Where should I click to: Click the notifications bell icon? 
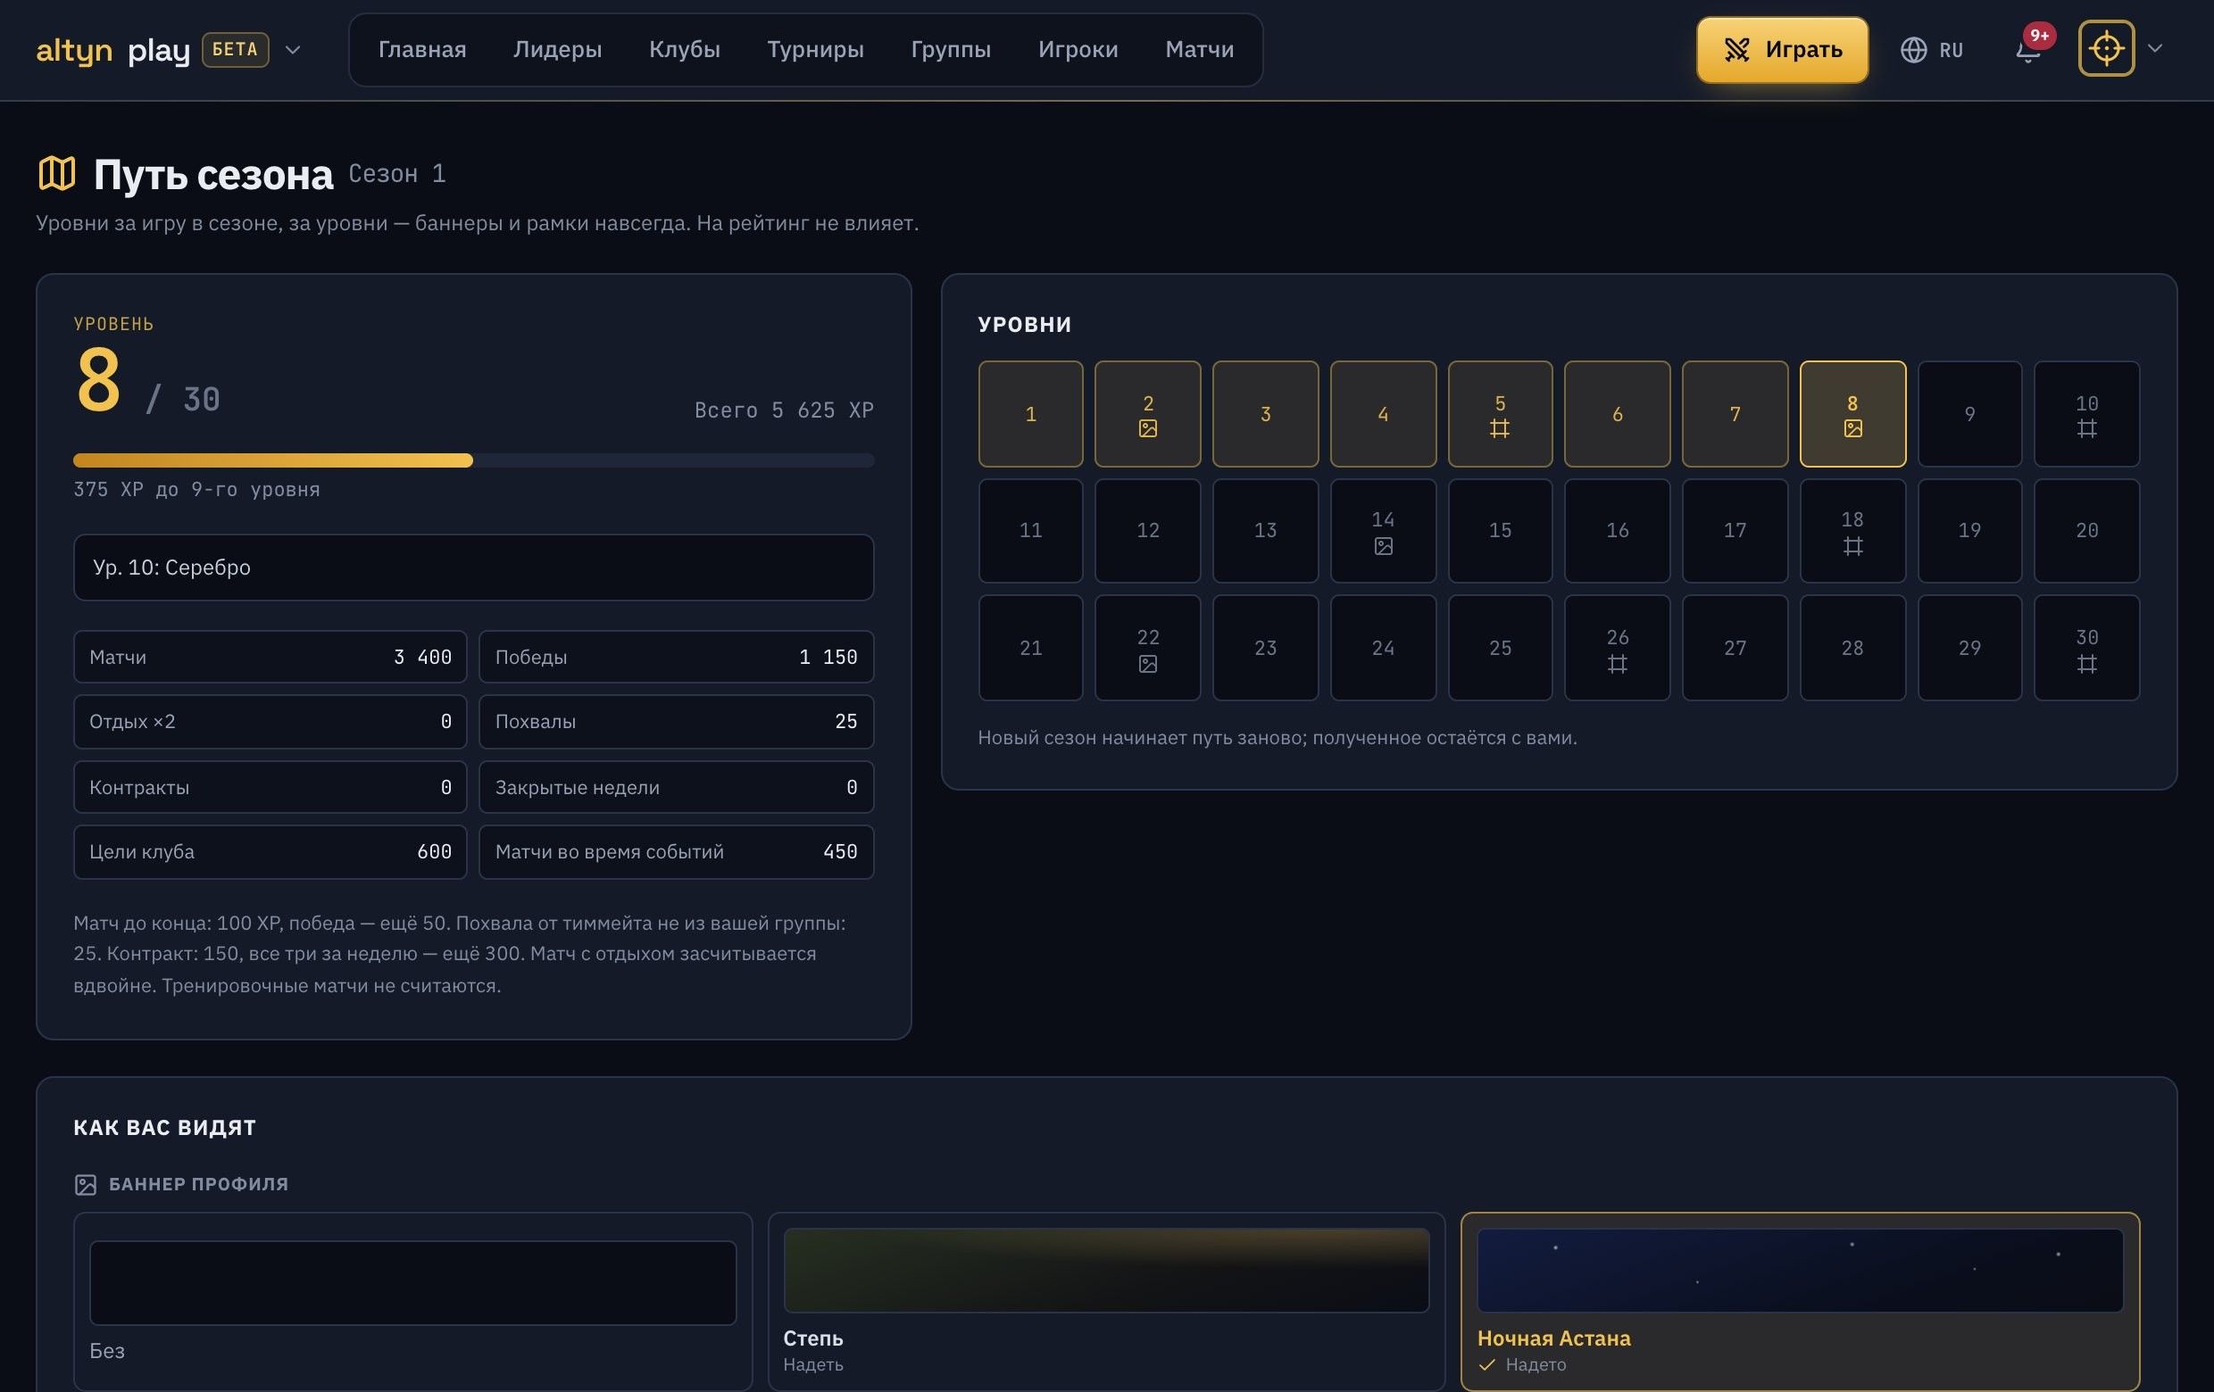2028,50
